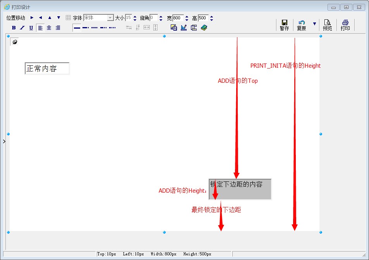369x260 pixels.
Task: Click the move right arrow icon
Action: pyautogui.click(x=32, y=18)
